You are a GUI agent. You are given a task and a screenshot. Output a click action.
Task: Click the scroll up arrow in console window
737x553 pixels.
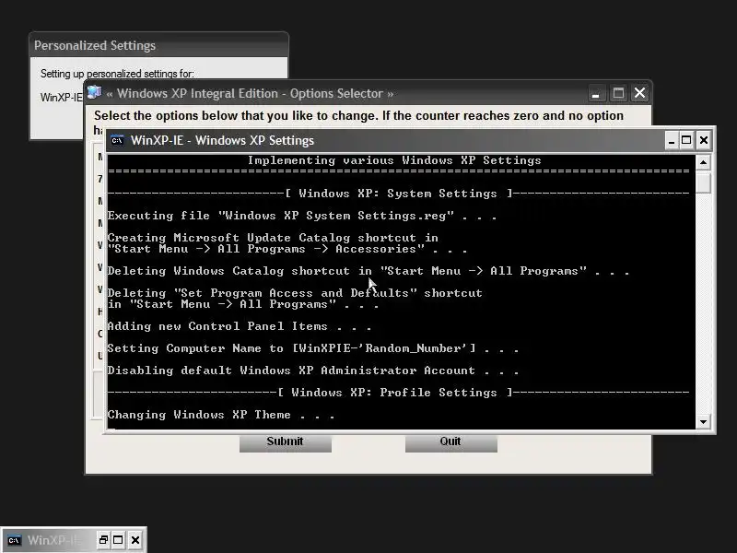703,163
